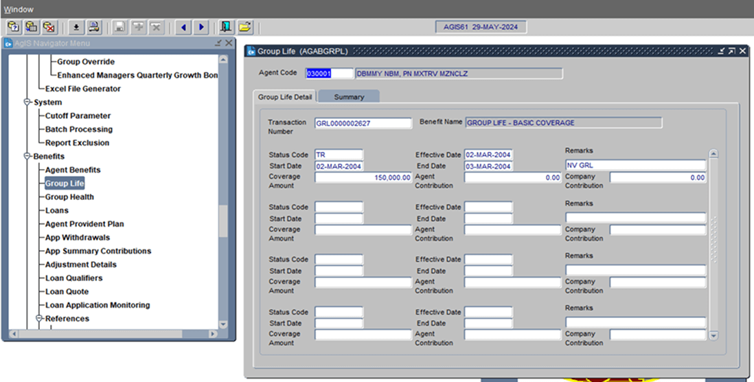Click the Exit door toolbar icon
Screen dimensions: 754x382
click(x=226, y=27)
